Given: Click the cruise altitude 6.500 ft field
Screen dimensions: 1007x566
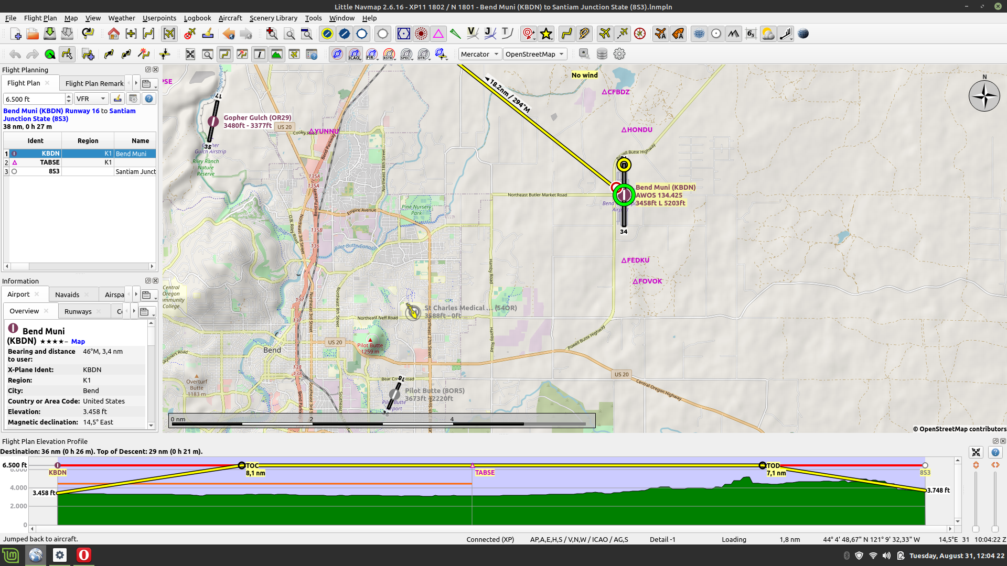Looking at the screenshot, I should (x=34, y=99).
